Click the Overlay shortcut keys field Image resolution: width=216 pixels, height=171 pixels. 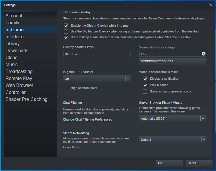point(97,54)
